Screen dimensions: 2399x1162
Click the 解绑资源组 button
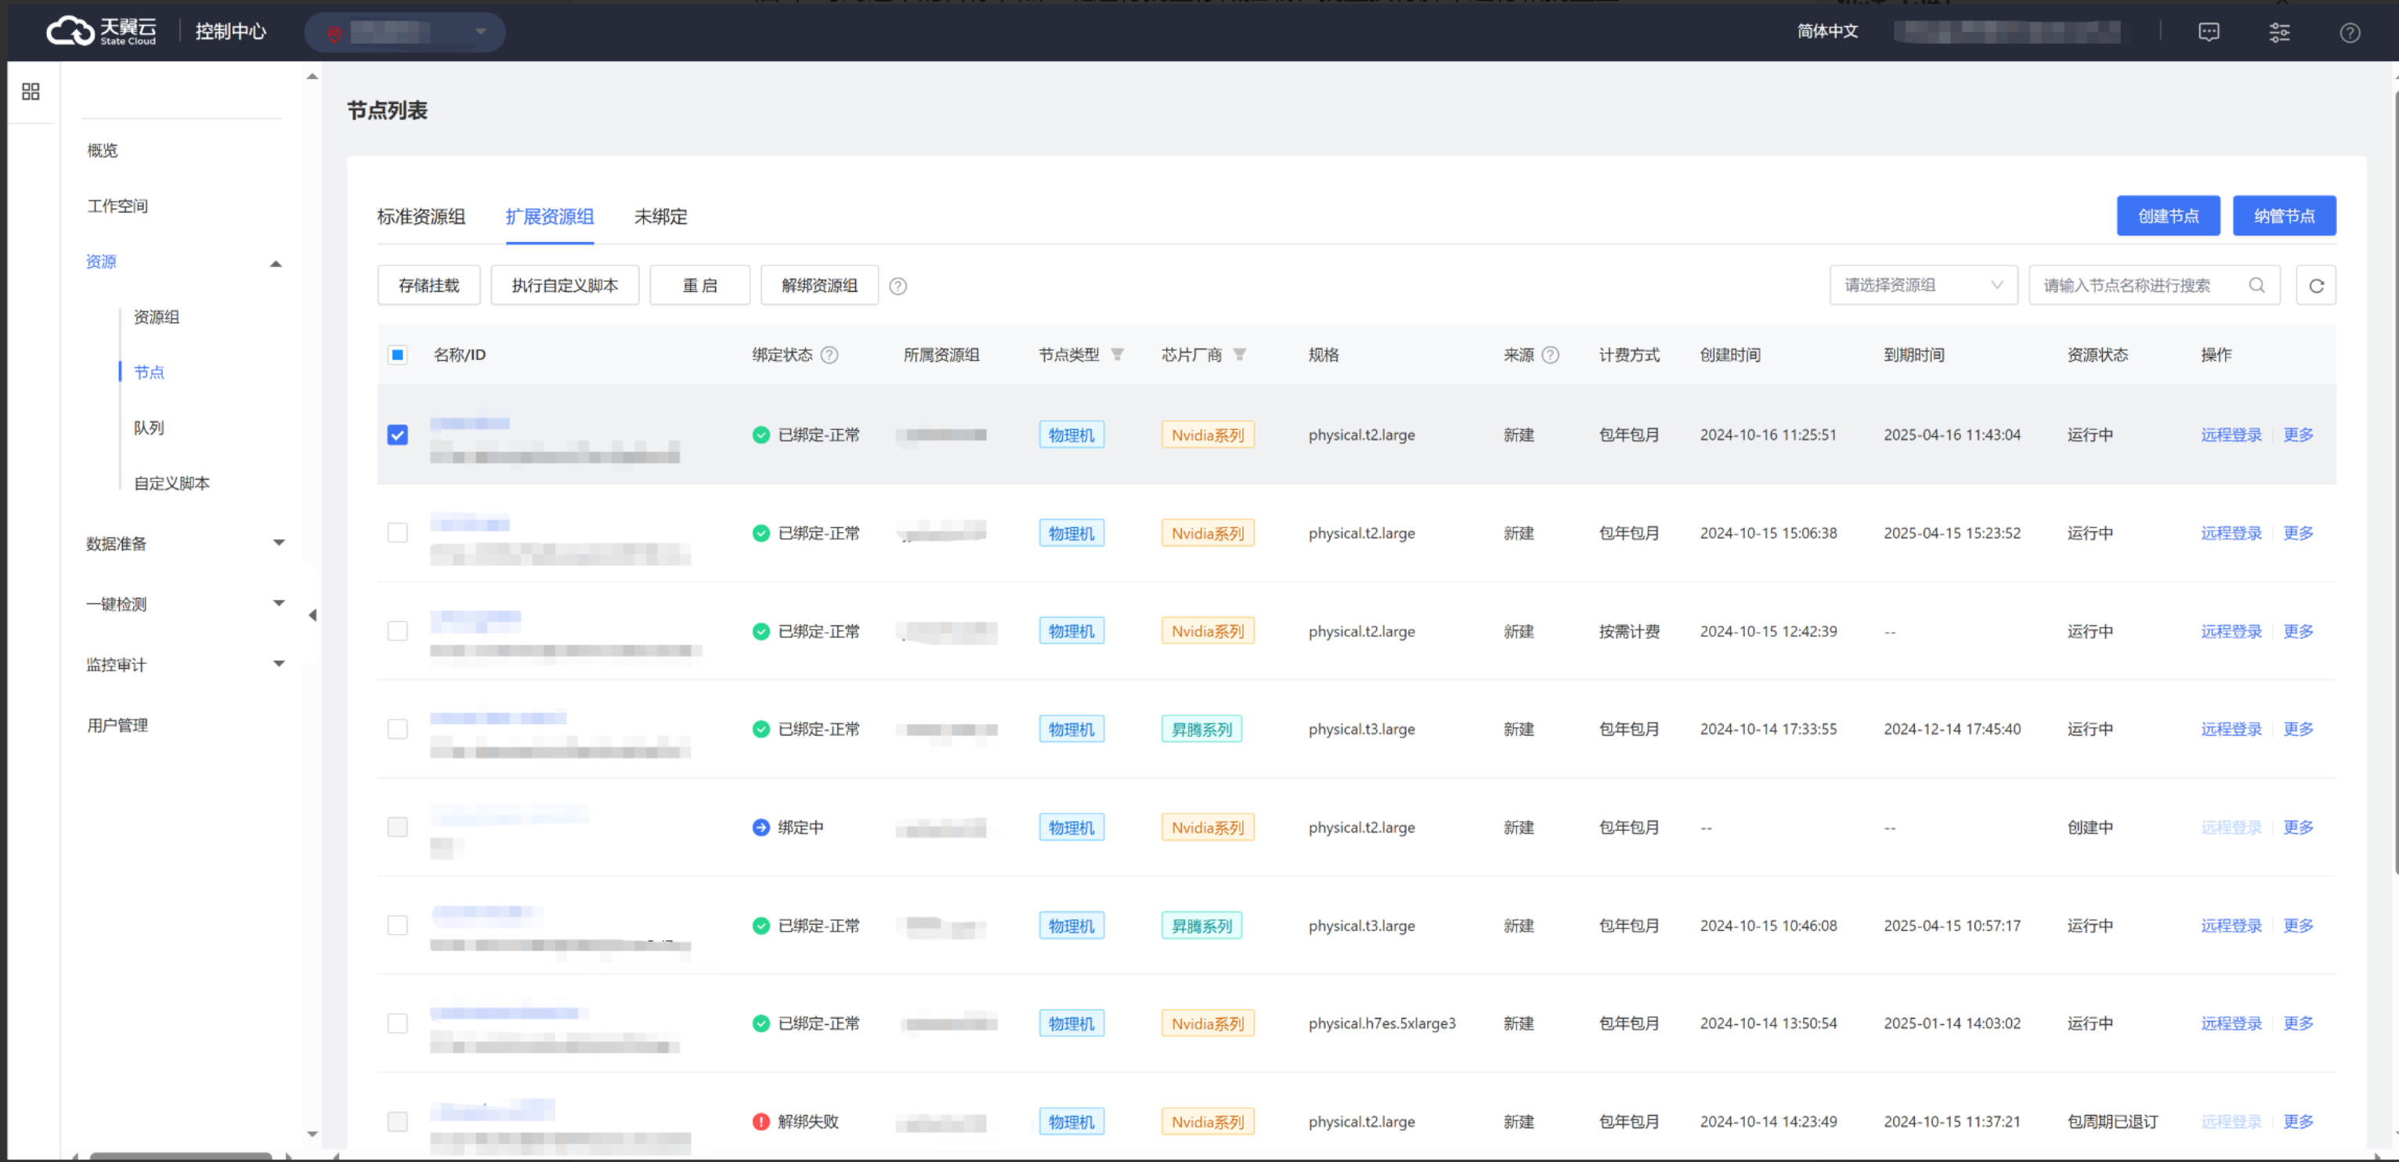(818, 285)
